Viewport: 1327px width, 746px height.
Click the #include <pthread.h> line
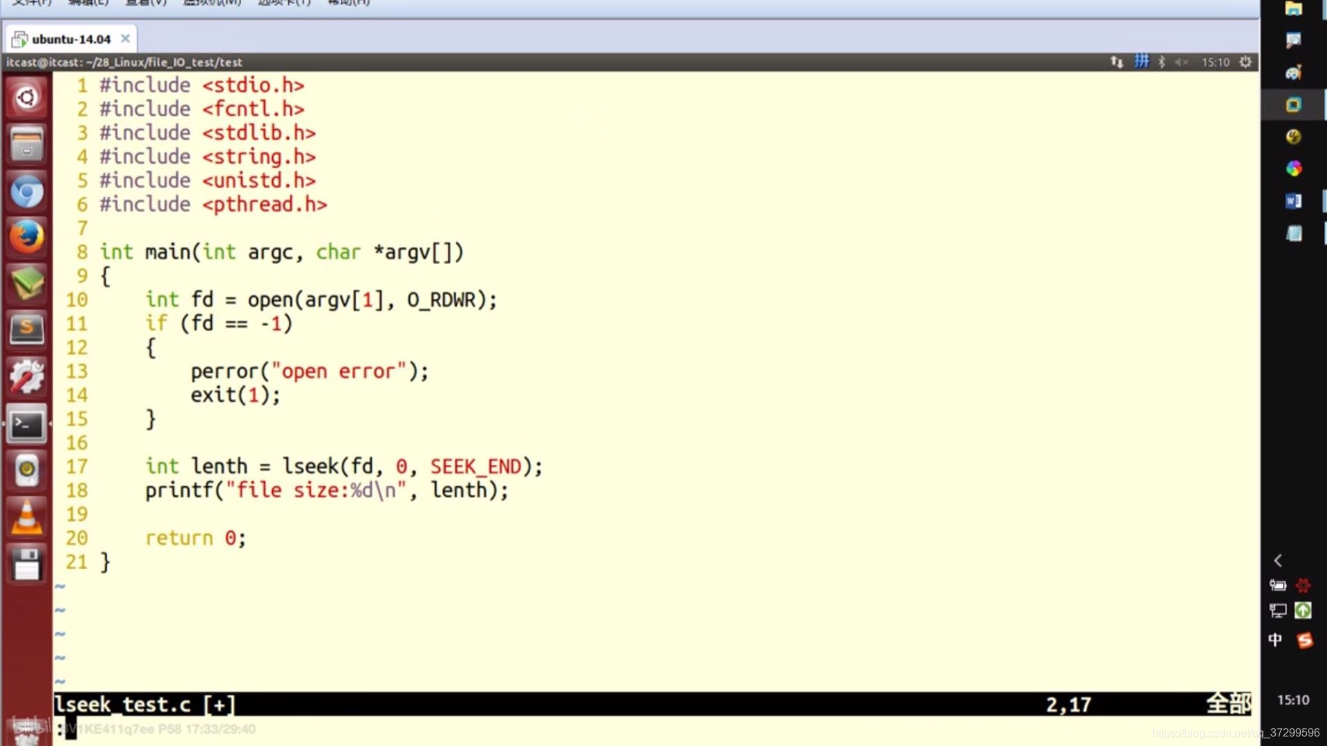tap(213, 204)
